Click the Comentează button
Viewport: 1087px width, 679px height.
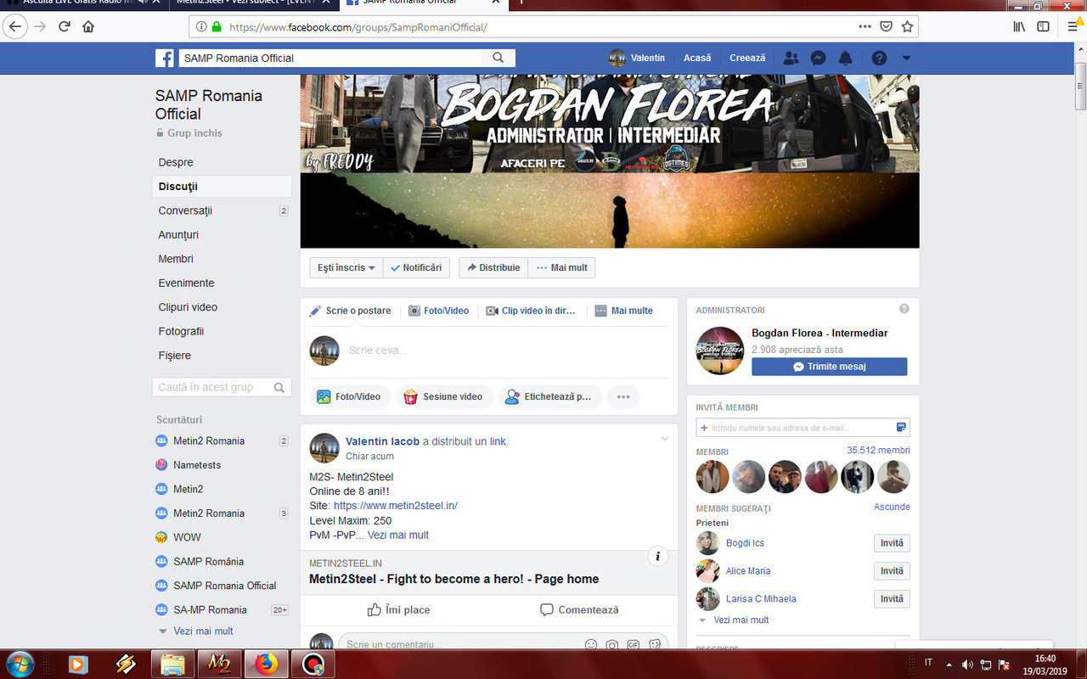point(579,609)
